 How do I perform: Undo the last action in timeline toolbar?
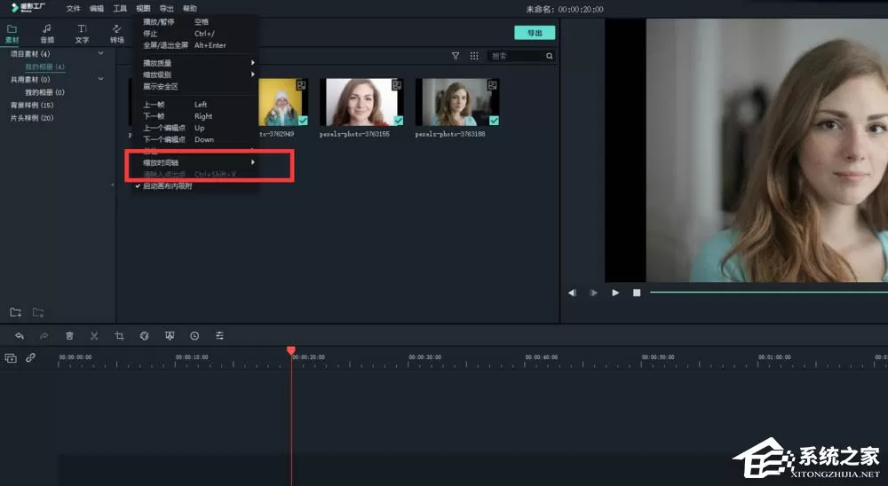tap(20, 336)
